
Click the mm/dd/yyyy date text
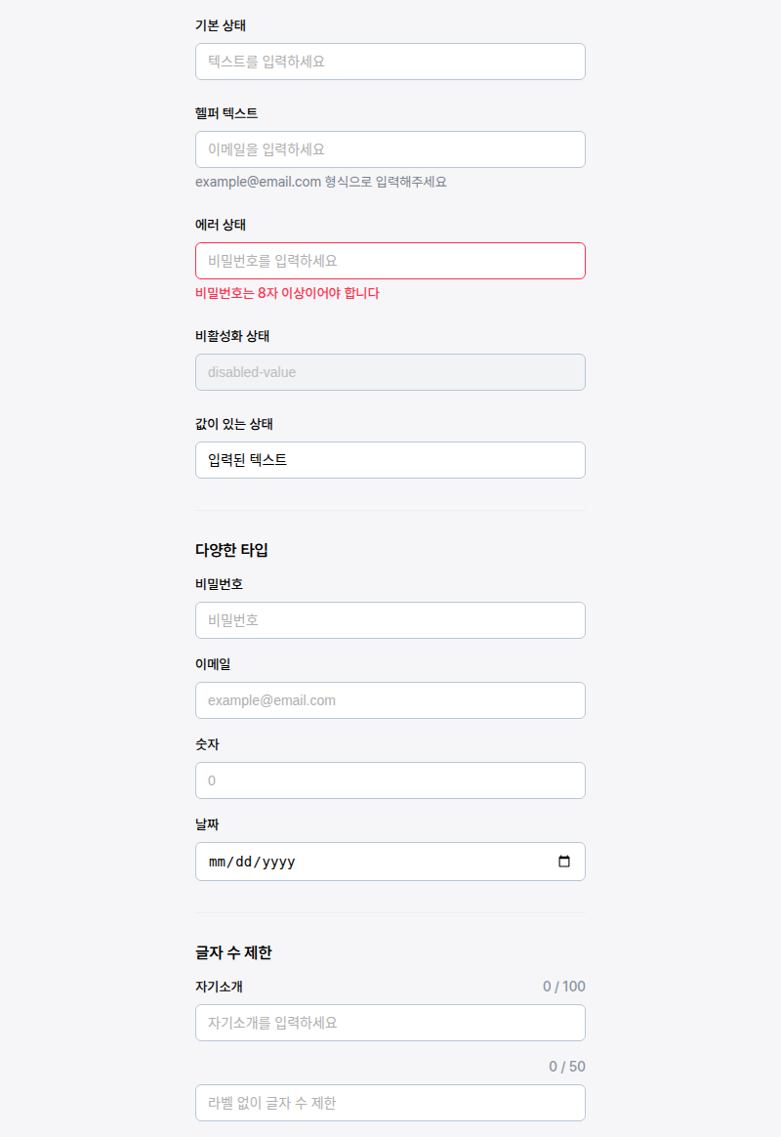(252, 862)
